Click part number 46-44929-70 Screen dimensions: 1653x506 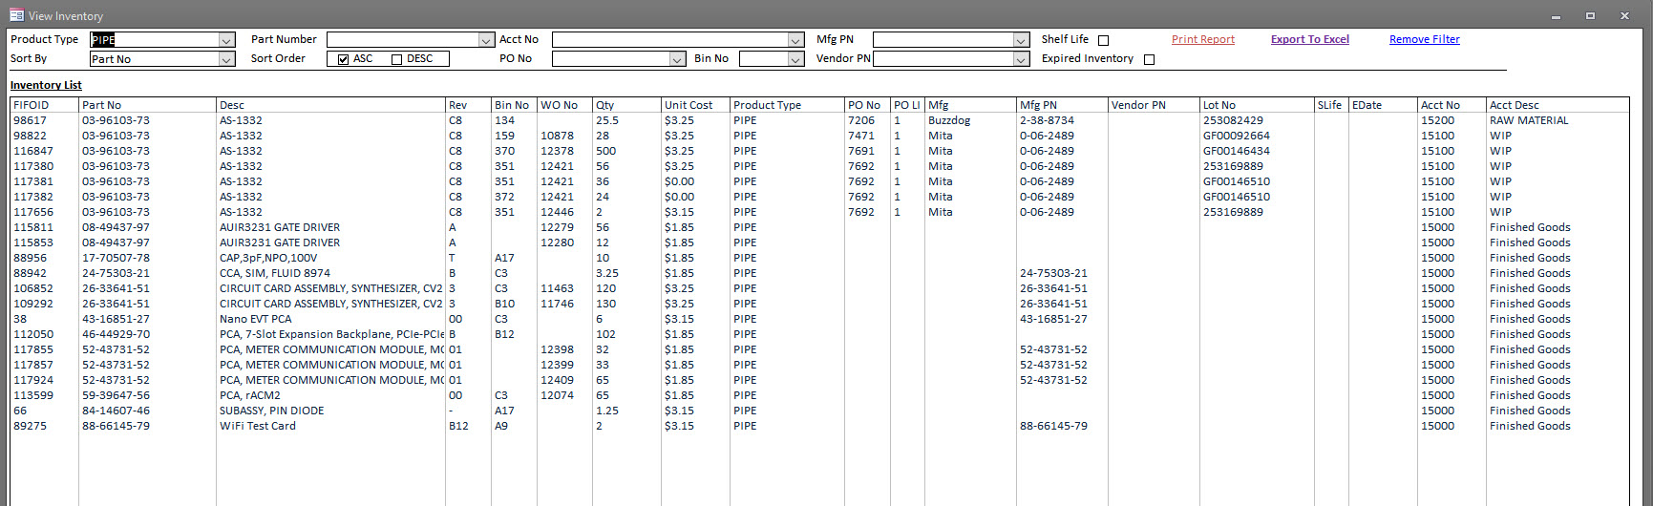[116, 334]
